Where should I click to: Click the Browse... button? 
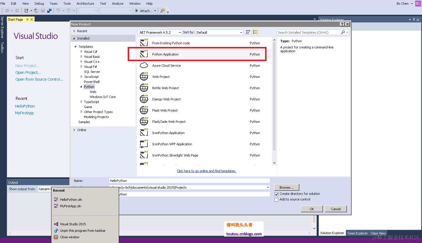[287, 187]
